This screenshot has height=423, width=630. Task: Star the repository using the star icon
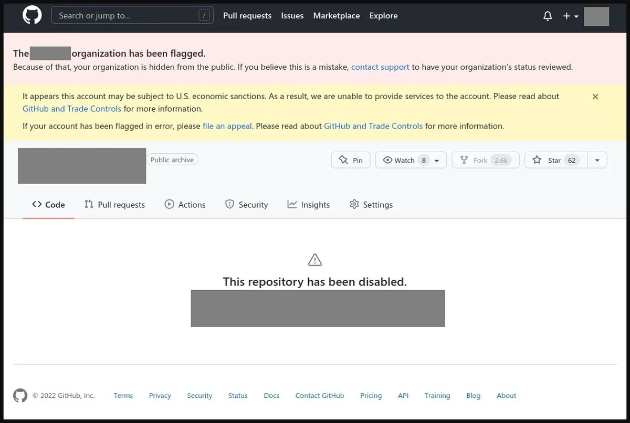click(x=538, y=160)
